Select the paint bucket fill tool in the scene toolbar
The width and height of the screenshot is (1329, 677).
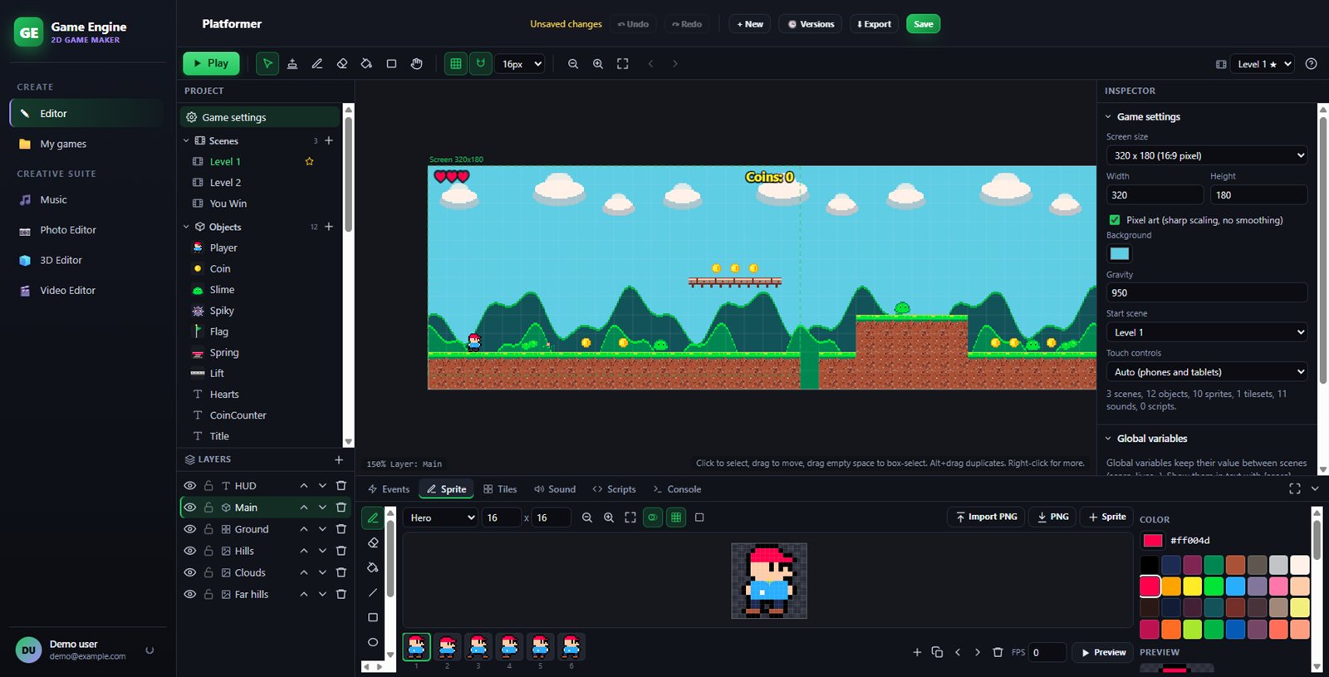click(366, 64)
